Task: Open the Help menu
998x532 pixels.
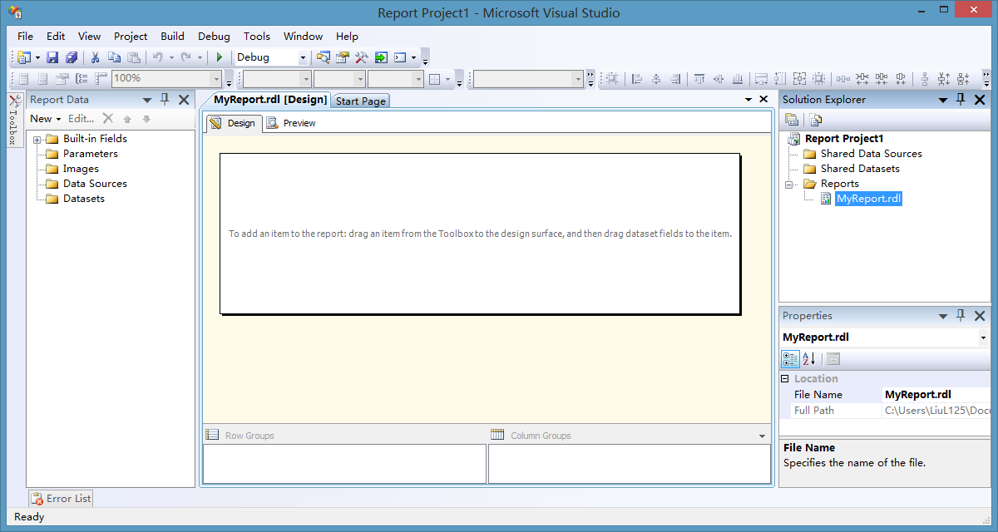Action: tap(348, 37)
